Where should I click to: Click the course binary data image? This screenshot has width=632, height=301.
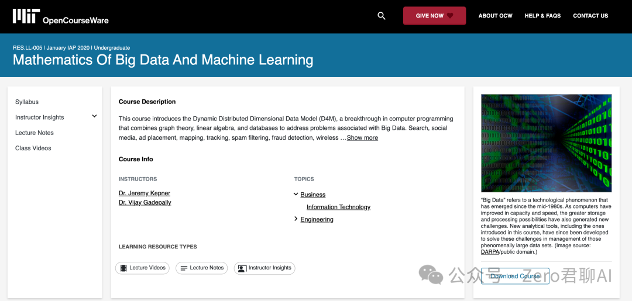(x=546, y=143)
